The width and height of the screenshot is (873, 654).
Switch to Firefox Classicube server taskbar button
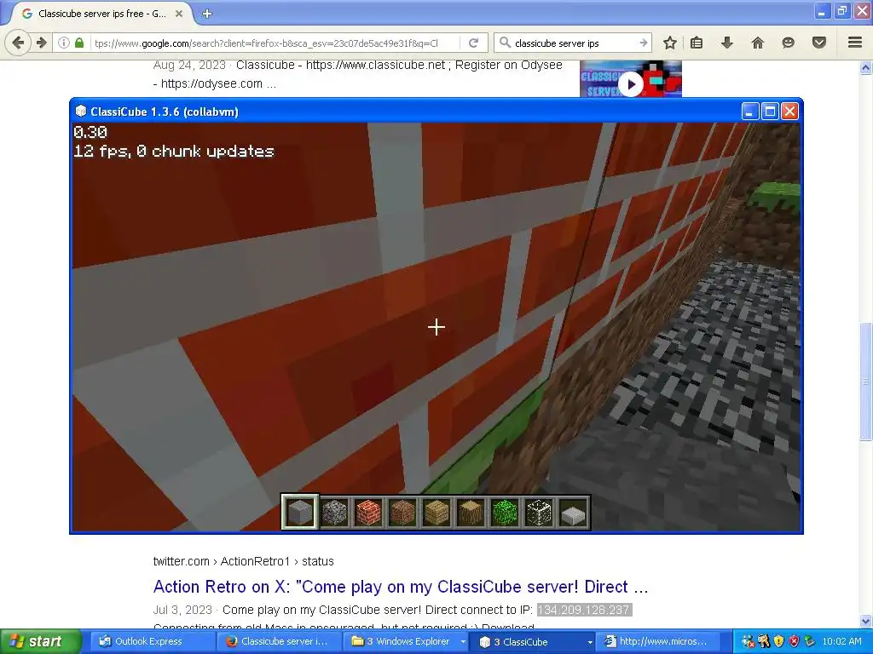(278, 642)
